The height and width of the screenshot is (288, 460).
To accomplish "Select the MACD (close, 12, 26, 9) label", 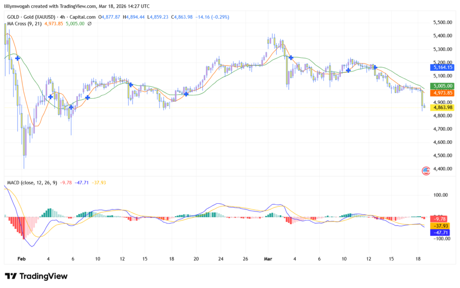I will tap(32, 183).
